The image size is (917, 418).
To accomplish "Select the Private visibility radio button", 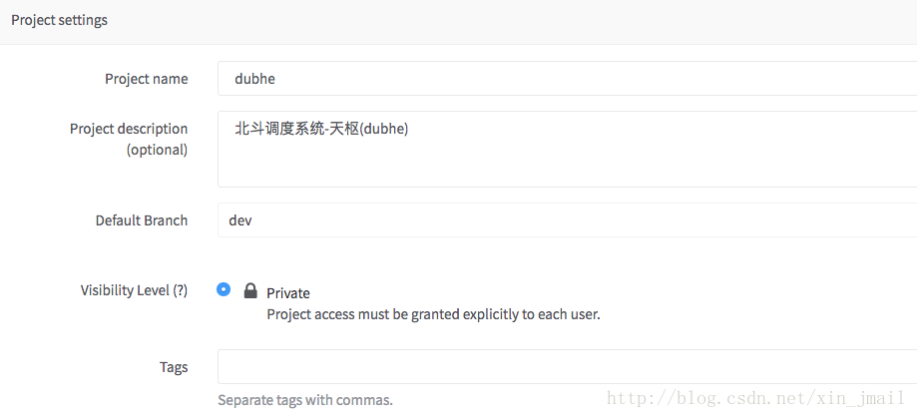I will point(224,289).
